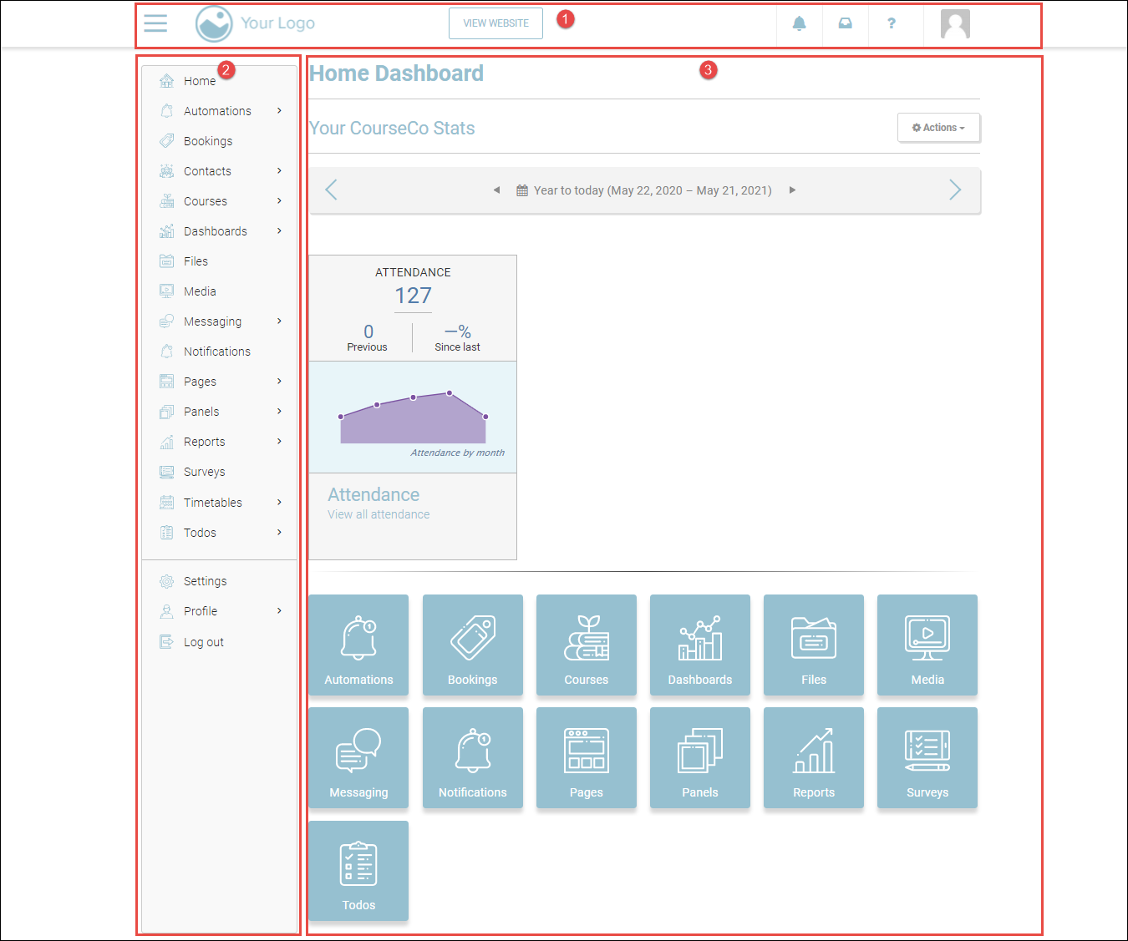Click the help question mark icon
The image size is (1128, 941).
tap(891, 23)
